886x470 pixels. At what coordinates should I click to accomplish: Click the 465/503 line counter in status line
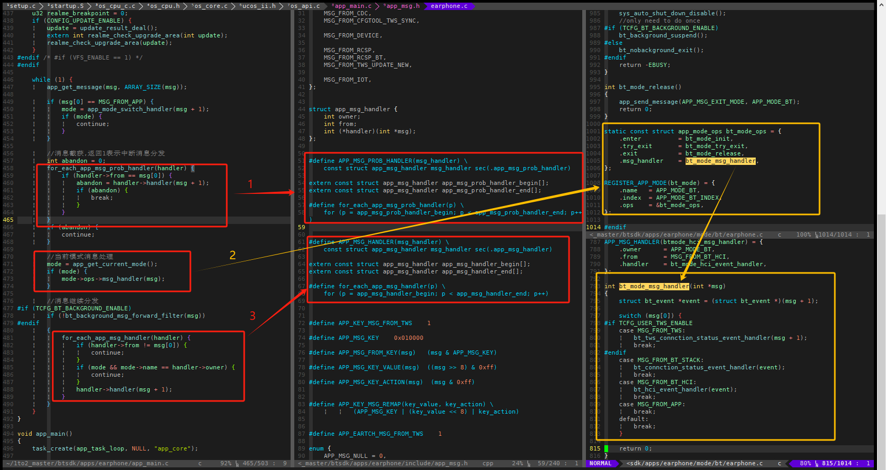[x=255, y=464]
